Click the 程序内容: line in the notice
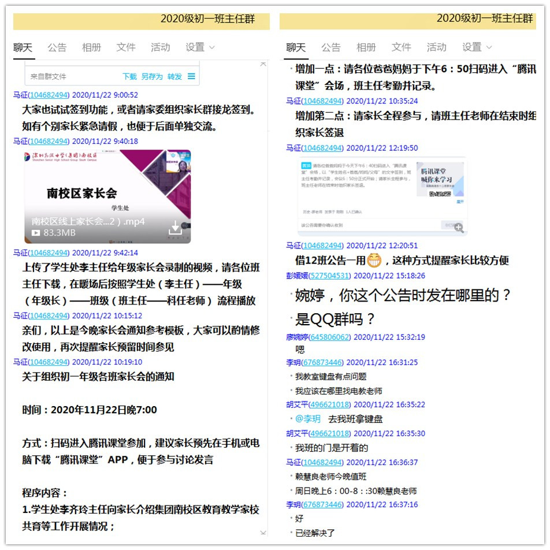The height and width of the screenshot is (550, 550). 45,493
